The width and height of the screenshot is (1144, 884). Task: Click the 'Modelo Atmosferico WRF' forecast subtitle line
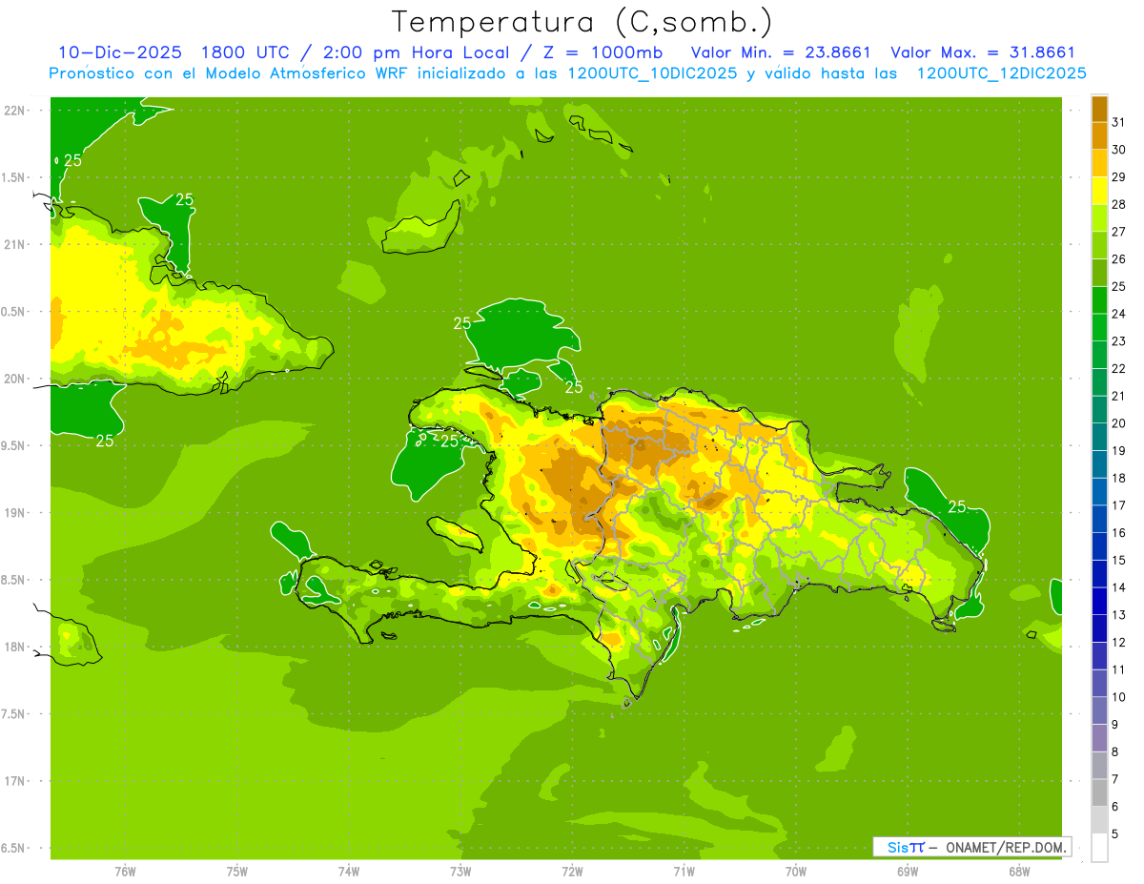[x=568, y=73]
